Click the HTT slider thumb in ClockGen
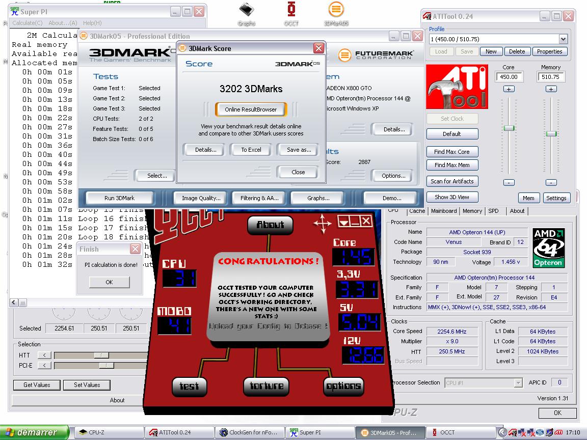 (101, 355)
